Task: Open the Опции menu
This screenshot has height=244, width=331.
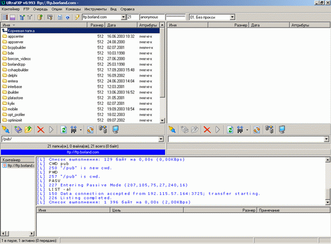Action: [x=57, y=9]
